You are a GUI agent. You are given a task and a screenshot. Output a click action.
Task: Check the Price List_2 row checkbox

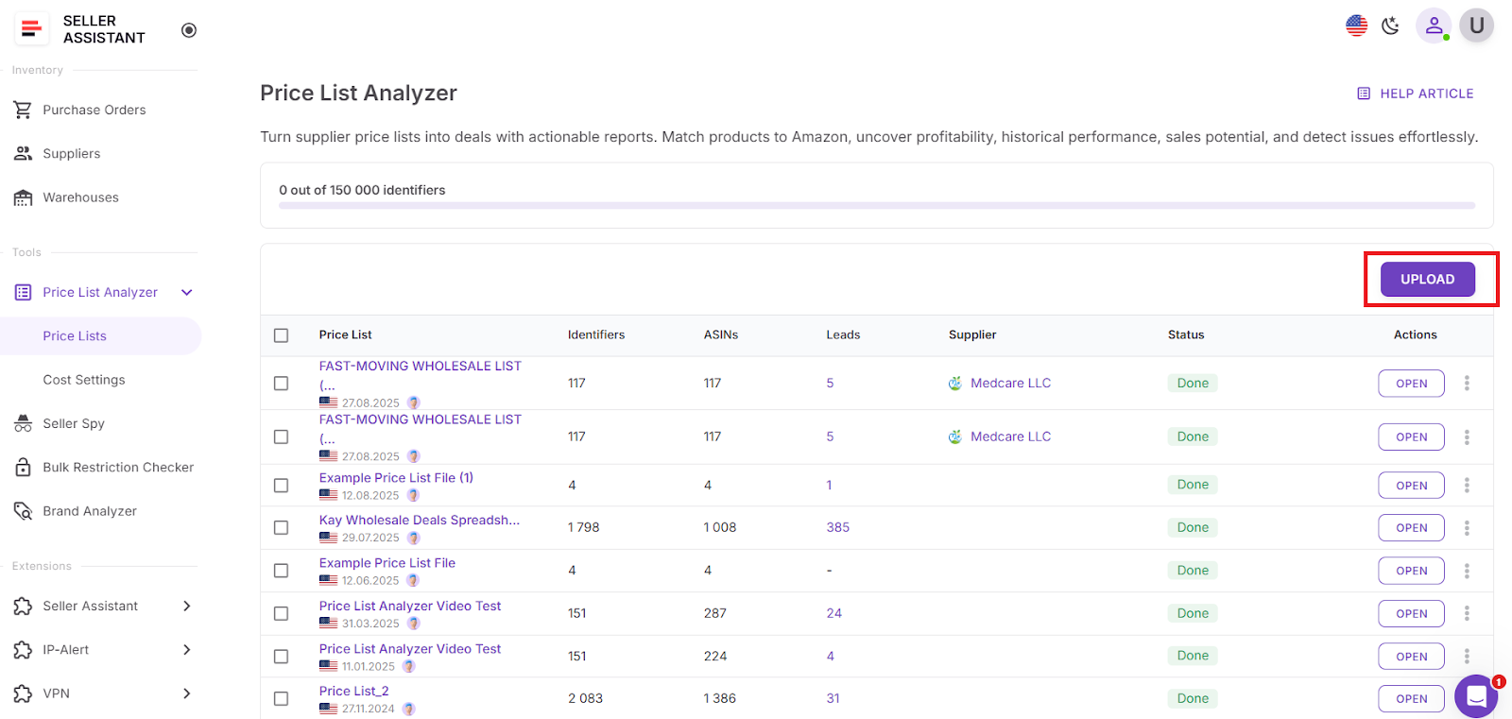point(281,699)
